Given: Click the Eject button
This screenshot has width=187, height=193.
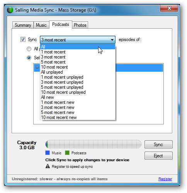Looking at the screenshot, I should click(158, 156).
